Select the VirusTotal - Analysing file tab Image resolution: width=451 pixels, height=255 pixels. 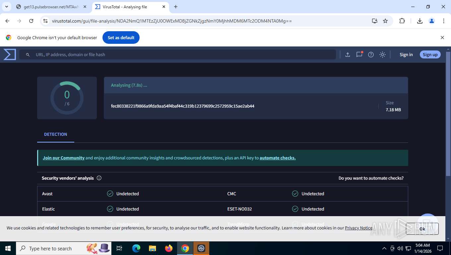[128, 7]
